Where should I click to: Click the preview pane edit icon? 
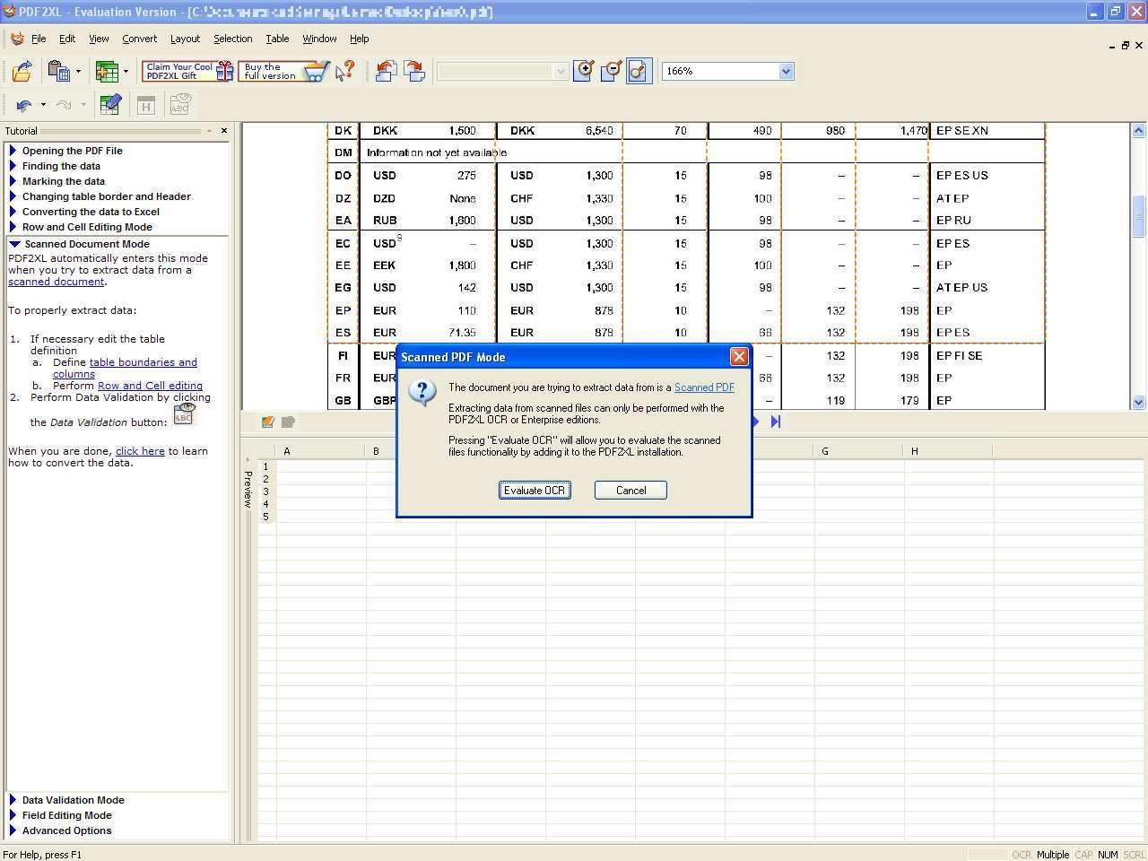(267, 422)
